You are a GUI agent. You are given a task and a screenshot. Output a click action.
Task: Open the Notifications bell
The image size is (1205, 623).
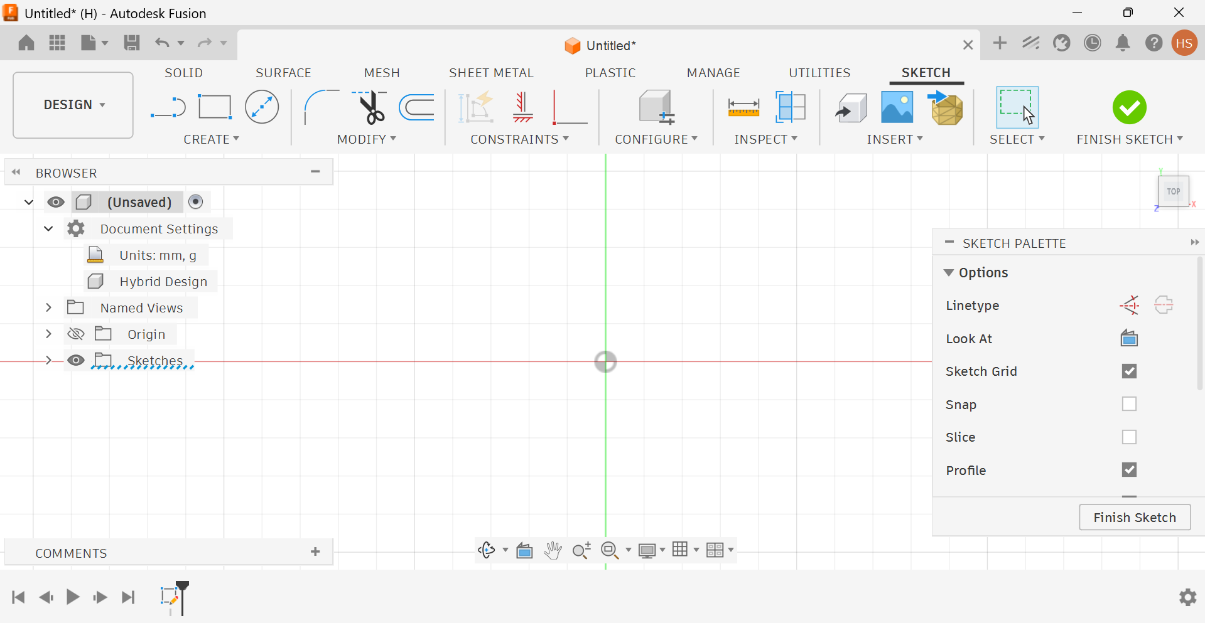[1123, 43]
